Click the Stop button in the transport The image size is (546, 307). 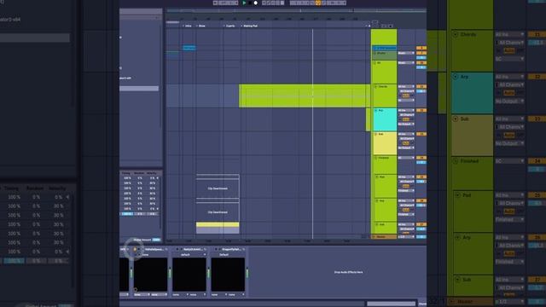[250, 3]
